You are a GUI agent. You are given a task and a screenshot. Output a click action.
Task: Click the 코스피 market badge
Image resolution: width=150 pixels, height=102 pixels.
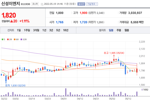click(x=35, y=4)
